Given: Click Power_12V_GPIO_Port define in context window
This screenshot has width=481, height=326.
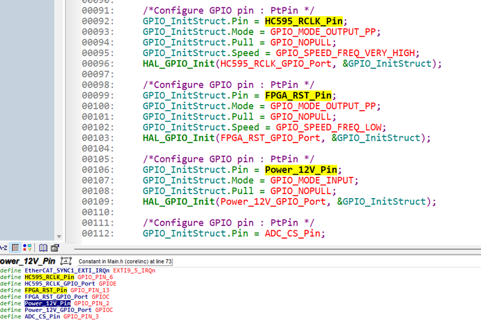Looking at the screenshot, I should click(x=58, y=310).
